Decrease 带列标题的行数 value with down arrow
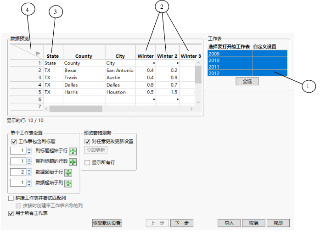Viewport: 326px width, 232px height. click(x=29, y=163)
